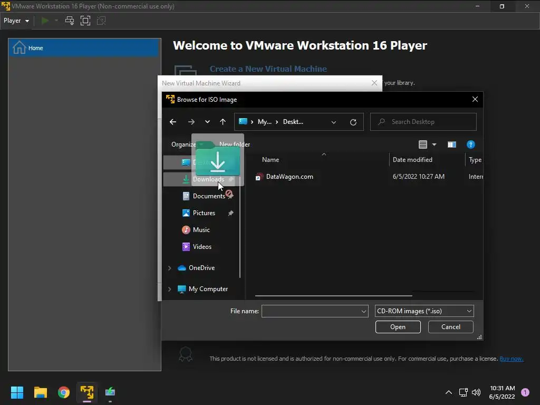This screenshot has height=405, width=540.
Task: Open the Windows Start menu
Action: click(17, 392)
